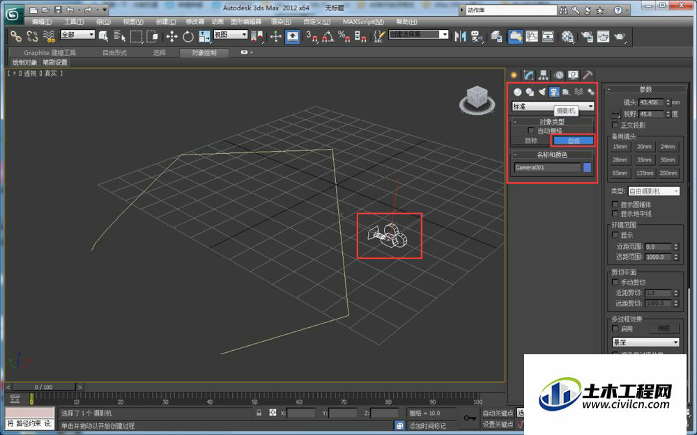Open the 编辑(E) menu
The width and height of the screenshot is (697, 435).
pyautogui.click(x=42, y=22)
